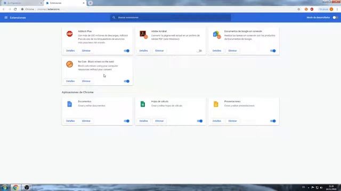
Task: Reload the page with the refresh icon
Action: (x=15, y=10)
